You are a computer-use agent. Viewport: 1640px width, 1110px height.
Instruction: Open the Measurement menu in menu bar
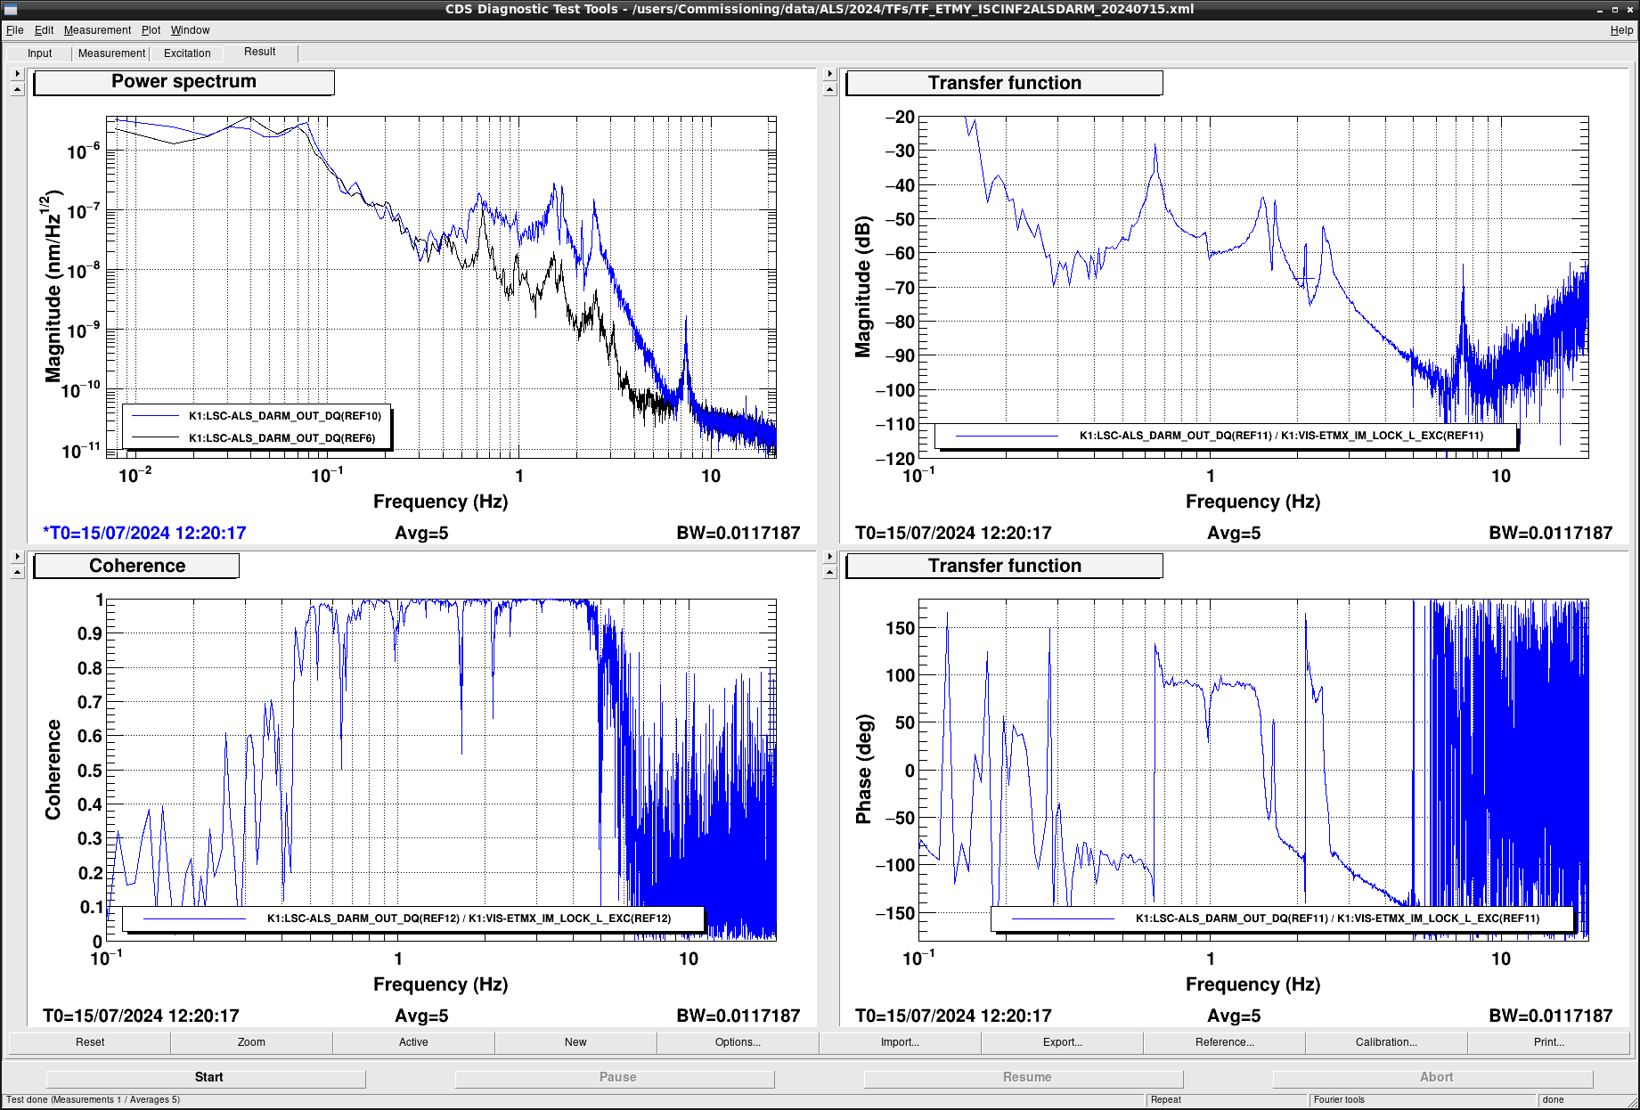(x=97, y=30)
